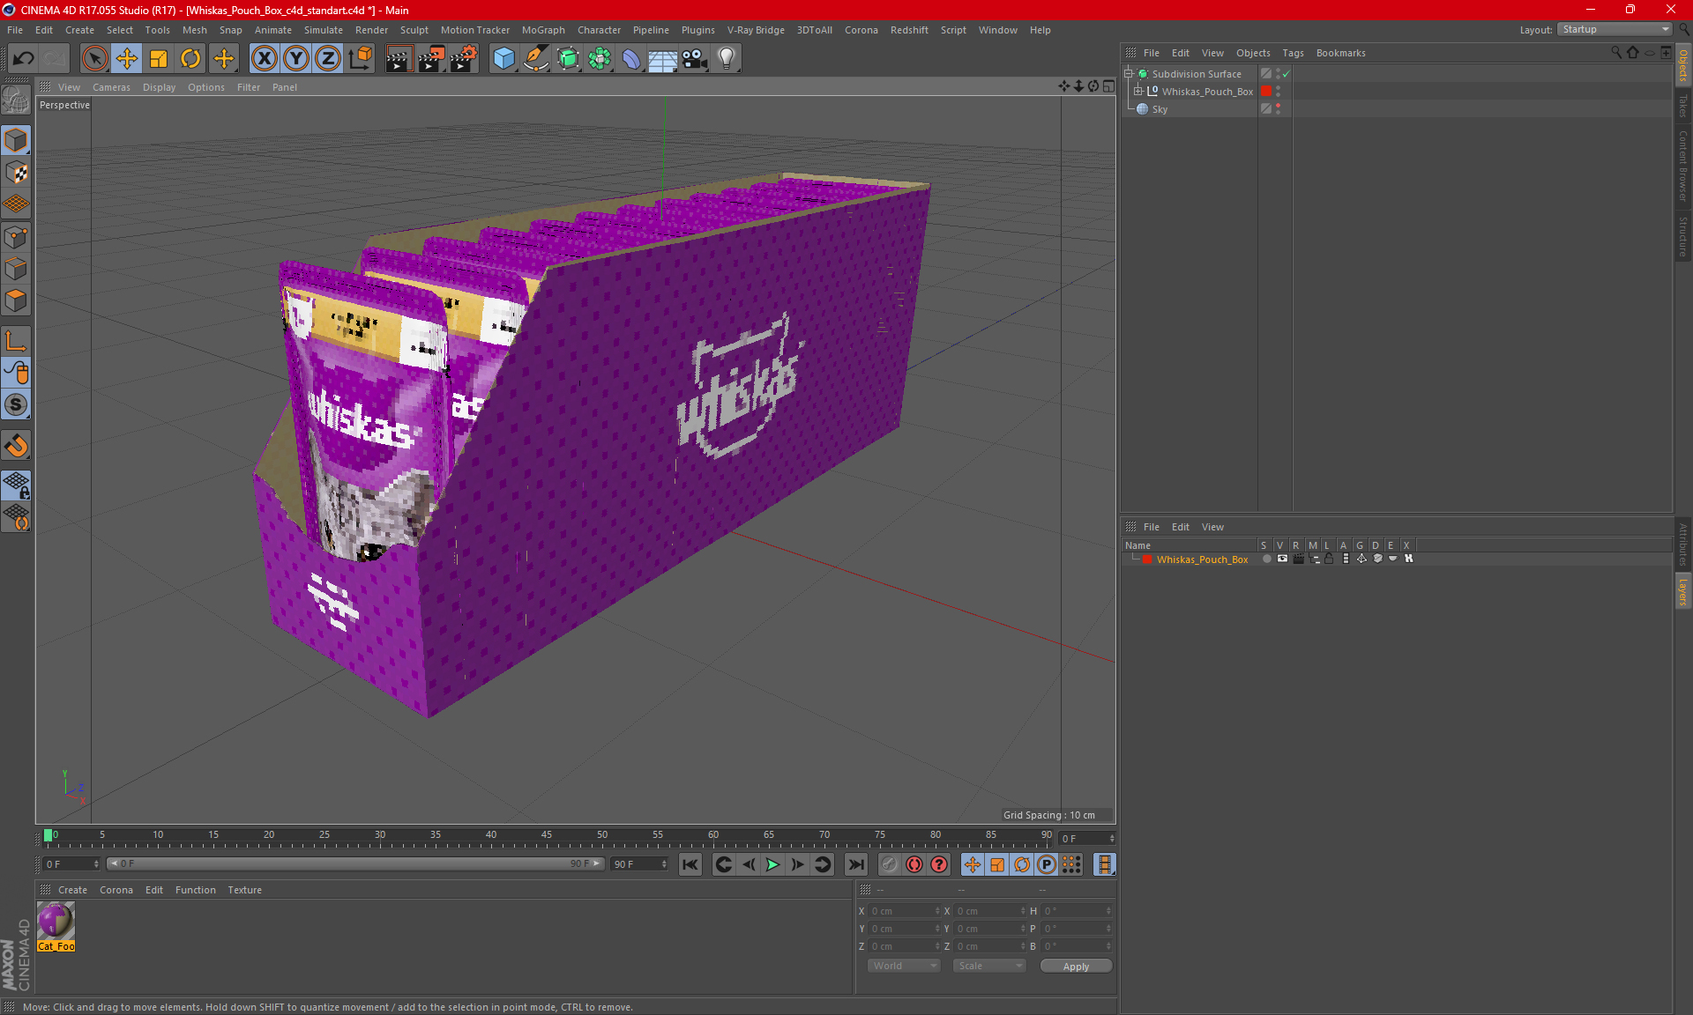The image size is (1693, 1015).
Task: Open the MoGraph menu
Action: point(542,30)
